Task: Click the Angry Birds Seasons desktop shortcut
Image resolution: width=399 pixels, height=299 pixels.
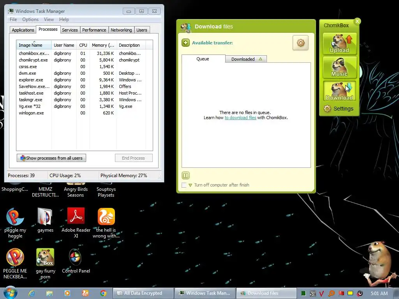Action: click(76, 190)
